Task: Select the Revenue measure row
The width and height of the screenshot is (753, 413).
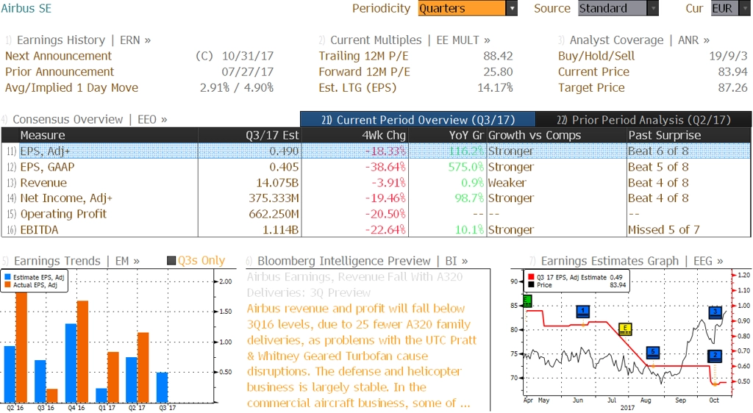Action: point(376,183)
